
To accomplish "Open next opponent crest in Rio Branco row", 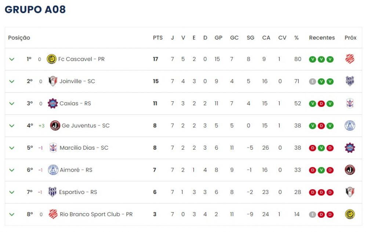I will (350, 214).
